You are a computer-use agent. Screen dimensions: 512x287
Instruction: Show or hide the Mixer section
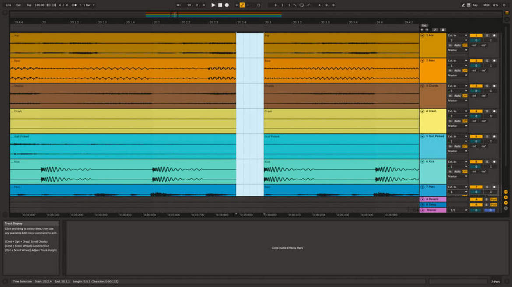point(506,203)
